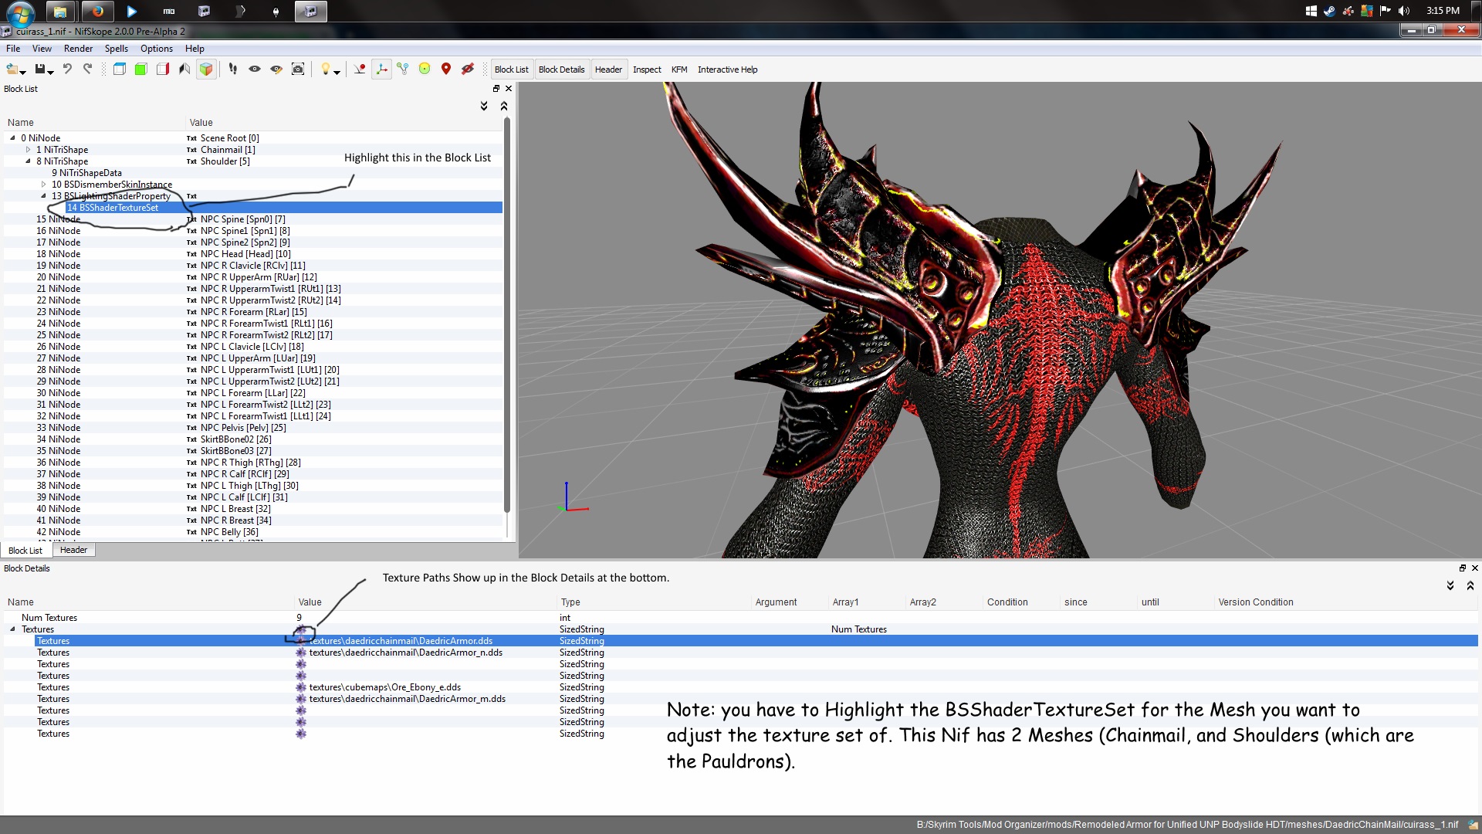
Task: Select the walk mode footsteps icon
Action: click(x=233, y=69)
